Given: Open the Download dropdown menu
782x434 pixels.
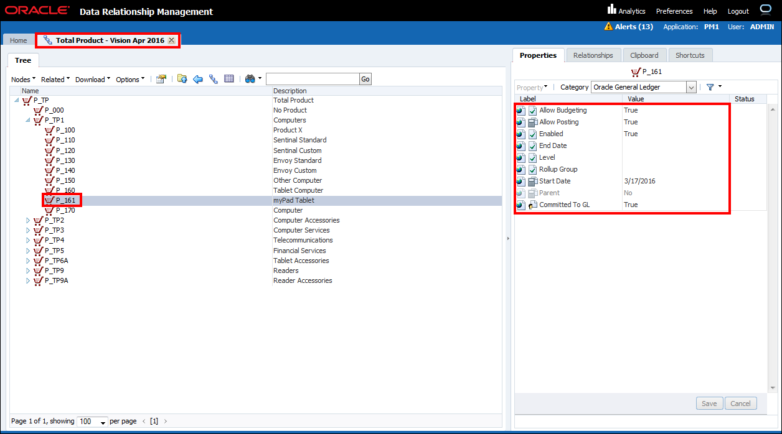Looking at the screenshot, I should click(93, 80).
